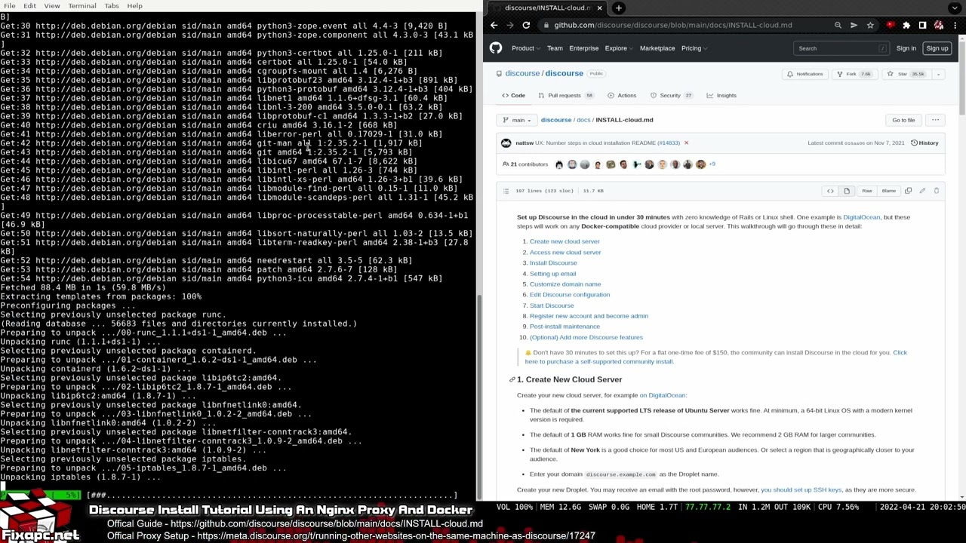Open the browser side panel icon

922,25
